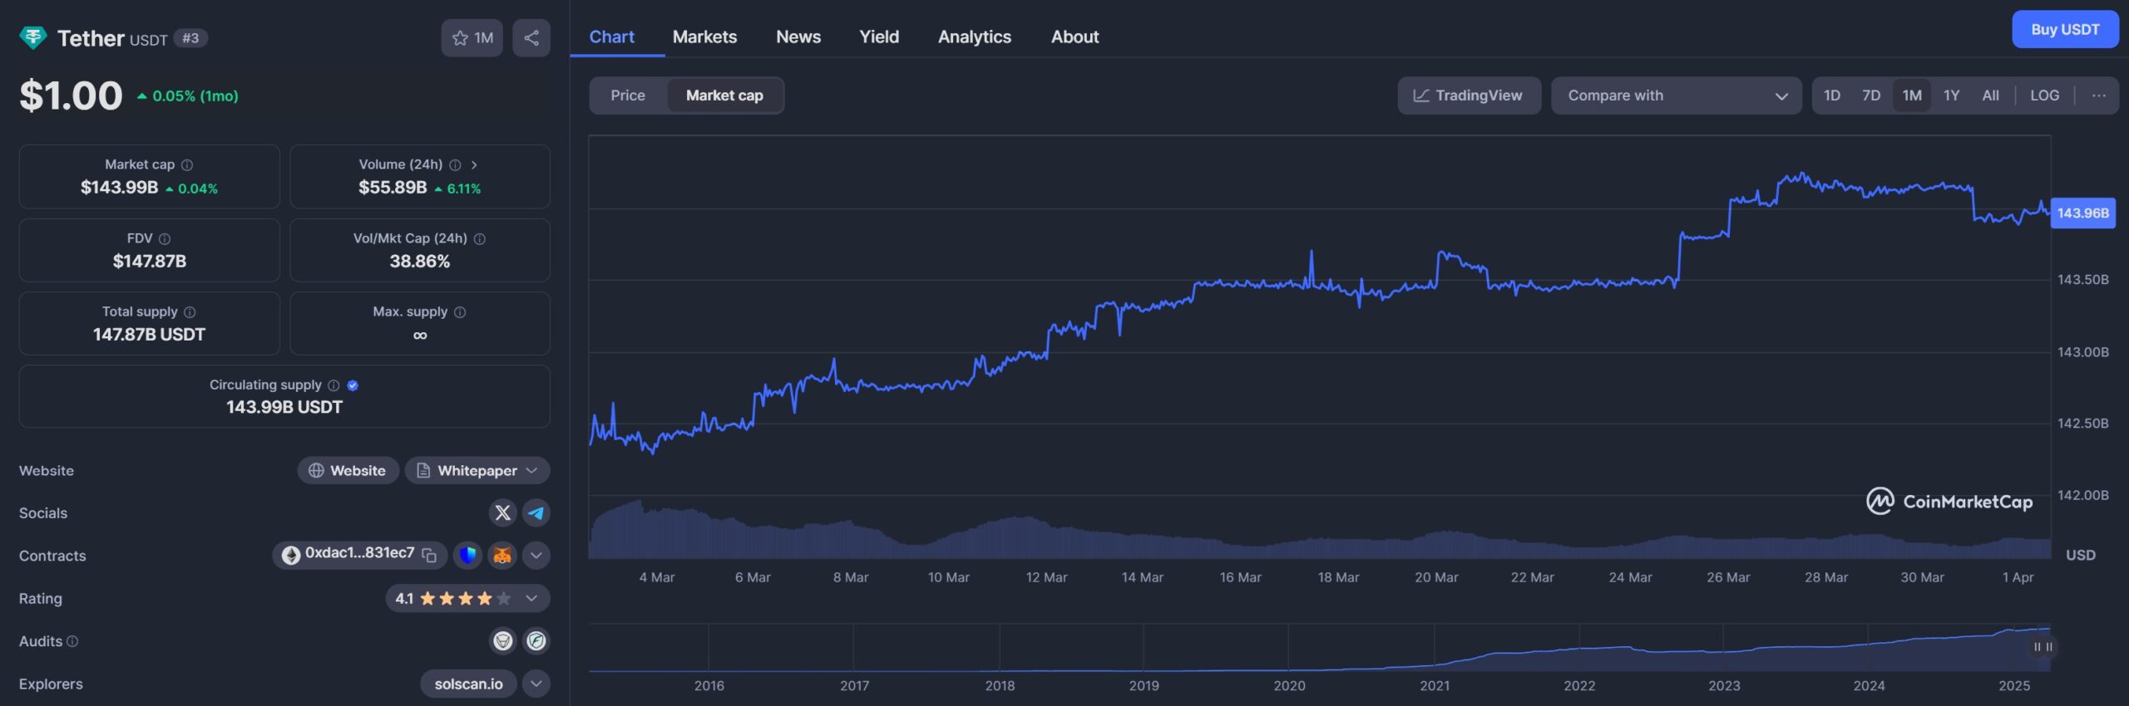The height and width of the screenshot is (706, 2129).
Task: Click the Total supply info icon
Action: (190, 312)
